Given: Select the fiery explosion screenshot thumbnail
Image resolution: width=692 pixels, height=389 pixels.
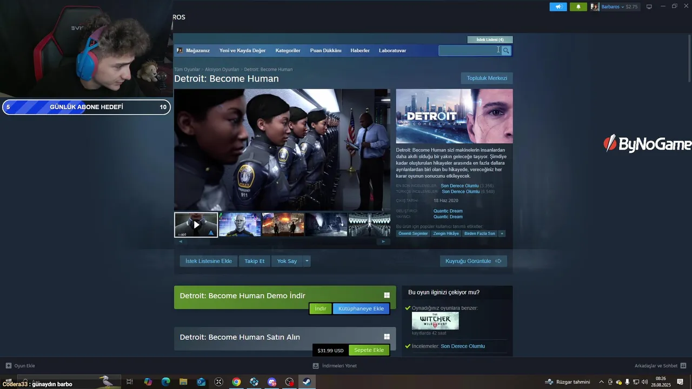Looking at the screenshot, I should 283,224.
